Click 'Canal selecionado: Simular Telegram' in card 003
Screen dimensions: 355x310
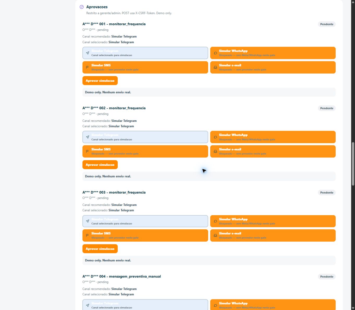(108, 210)
